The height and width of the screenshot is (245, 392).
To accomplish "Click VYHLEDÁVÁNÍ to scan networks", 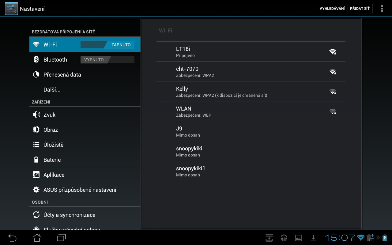I will tap(332, 9).
